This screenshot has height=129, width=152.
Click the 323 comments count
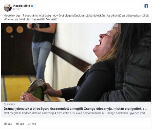[x=22, y=124]
